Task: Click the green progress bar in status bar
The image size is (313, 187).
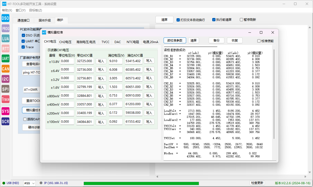Action: tap(141, 183)
